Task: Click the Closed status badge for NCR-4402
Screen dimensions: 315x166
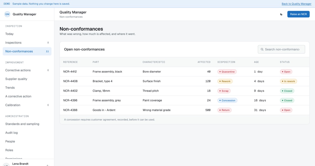Action: pyautogui.click(x=287, y=91)
